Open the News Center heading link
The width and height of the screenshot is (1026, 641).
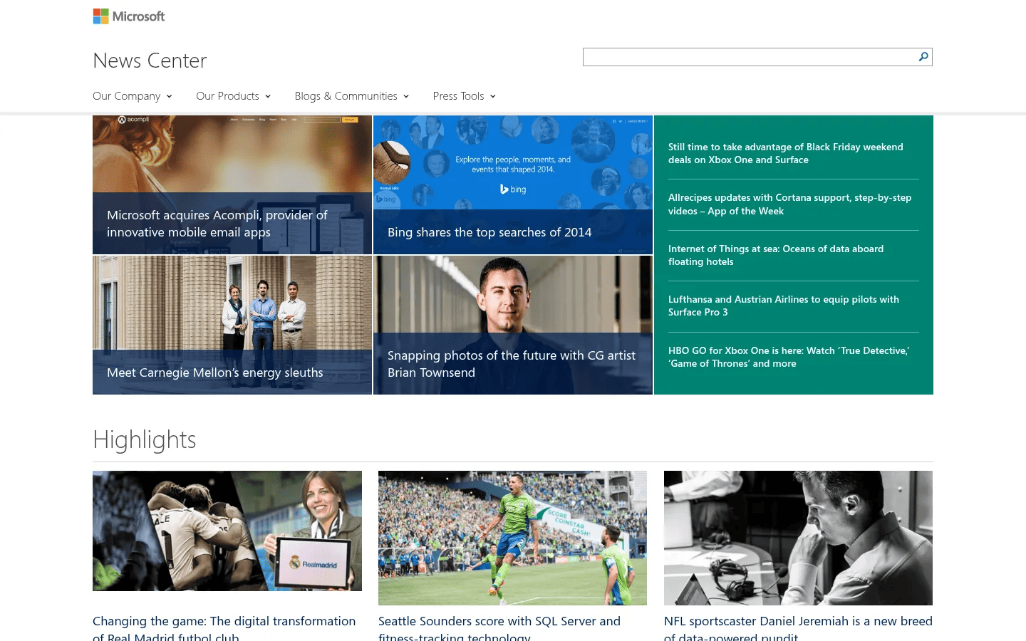point(150,61)
